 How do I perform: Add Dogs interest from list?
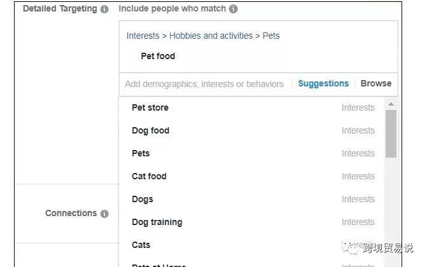click(143, 199)
